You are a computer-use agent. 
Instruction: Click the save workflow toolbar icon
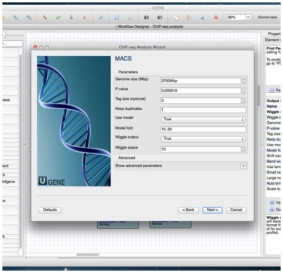pyautogui.click(x=16, y=18)
